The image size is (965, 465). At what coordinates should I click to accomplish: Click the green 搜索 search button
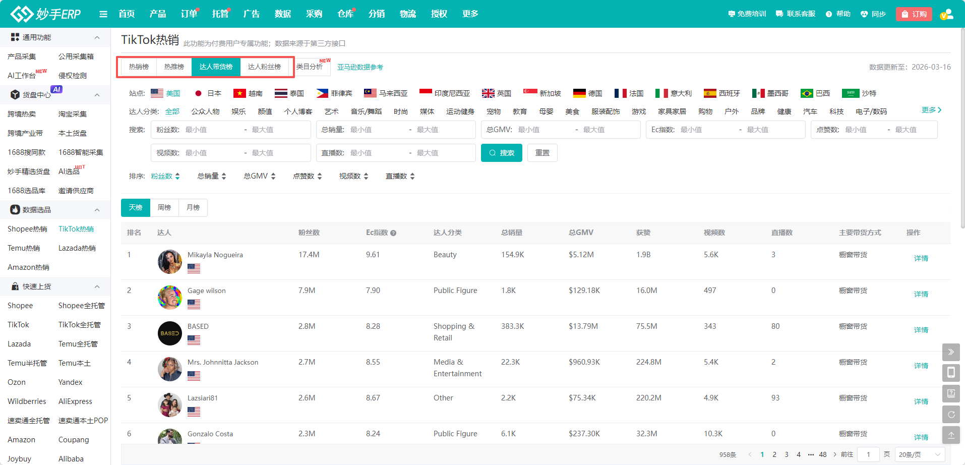502,153
